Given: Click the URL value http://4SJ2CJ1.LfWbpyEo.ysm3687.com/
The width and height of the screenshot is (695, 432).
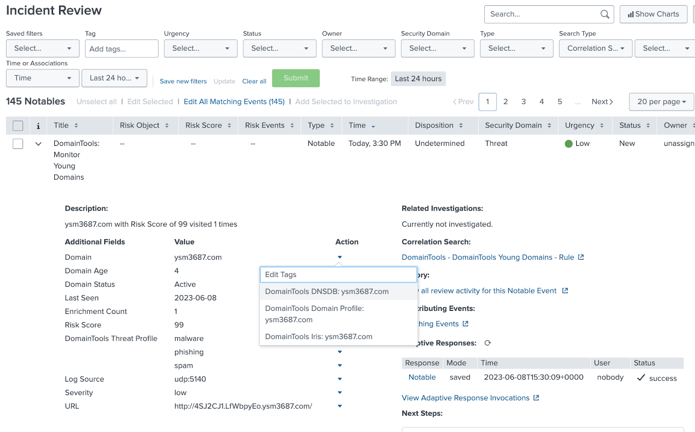Looking at the screenshot, I should [243, 406].
